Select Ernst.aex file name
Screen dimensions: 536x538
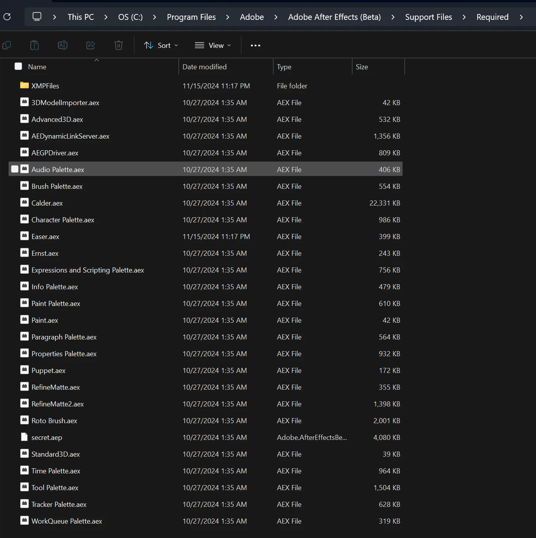coord(45,253)
